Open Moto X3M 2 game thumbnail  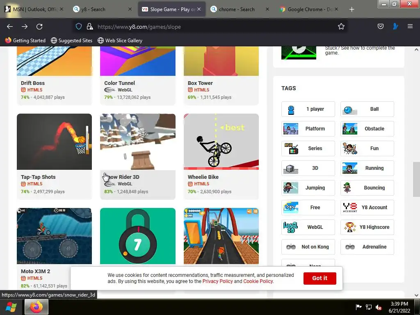(x=55, y=236)
